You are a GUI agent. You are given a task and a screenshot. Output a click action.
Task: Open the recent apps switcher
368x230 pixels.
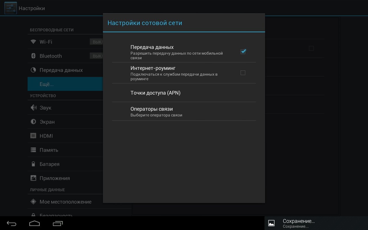(x=57, y=223)
